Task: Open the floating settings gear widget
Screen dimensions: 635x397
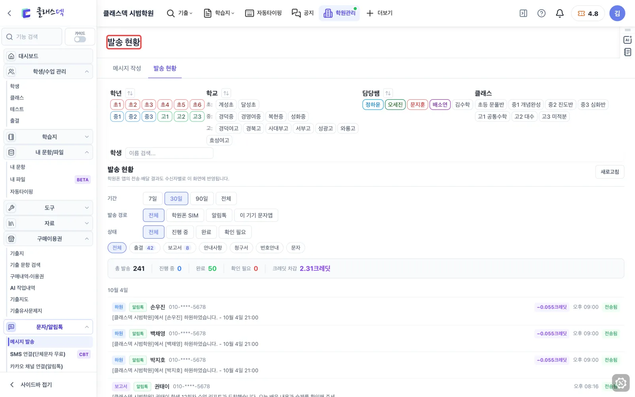Action: (x=621, y=383)
